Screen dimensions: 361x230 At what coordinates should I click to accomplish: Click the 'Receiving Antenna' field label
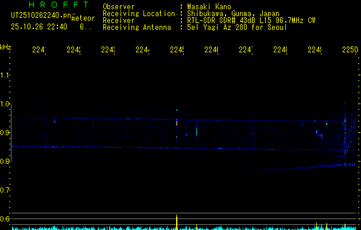tap(137, 27)
